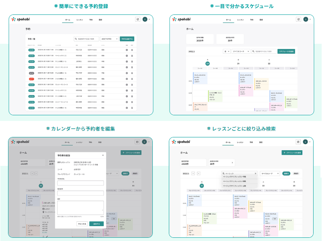This screenshot has width=322, height=241.
Task: Click the previous arrow beside 2022/1 in the ベーシック search screen
Action: [x=193, y=174]
